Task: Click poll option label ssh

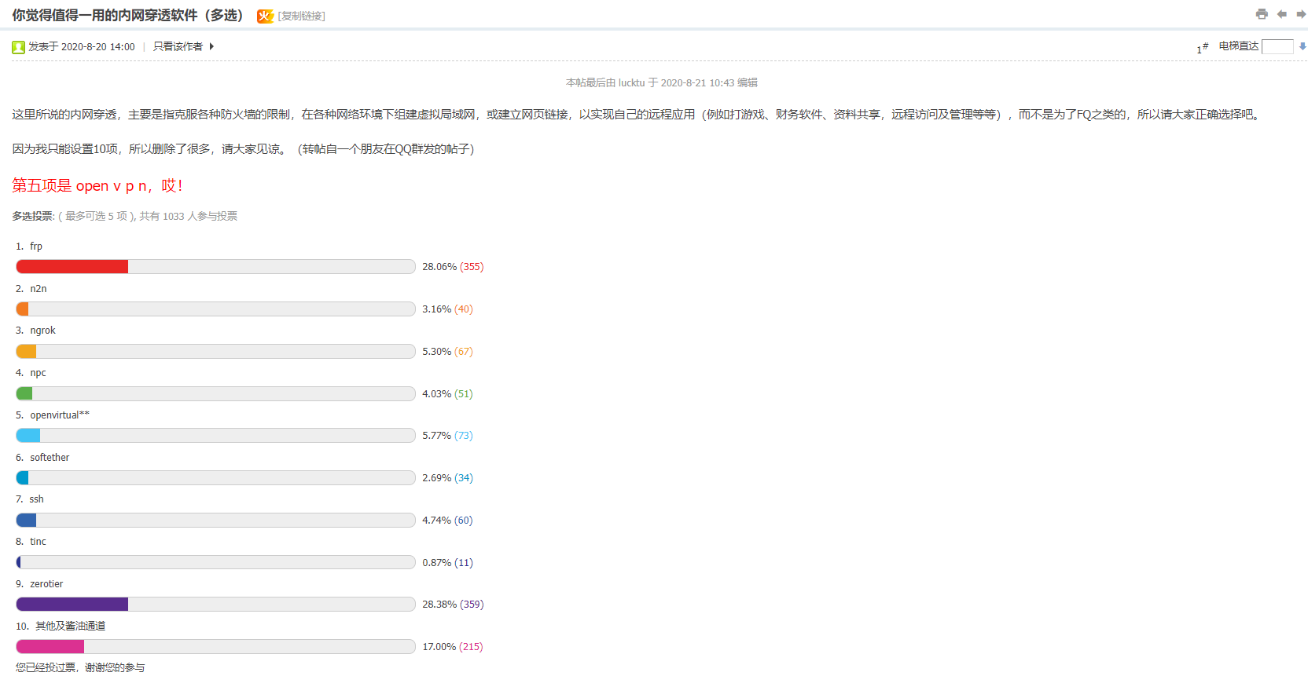Action: coord(37,499)
